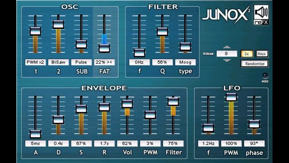Viewport: 289px width, 163px height.
Task: Click the SUB label in OSC section
Action: click(x=82, y=72)
